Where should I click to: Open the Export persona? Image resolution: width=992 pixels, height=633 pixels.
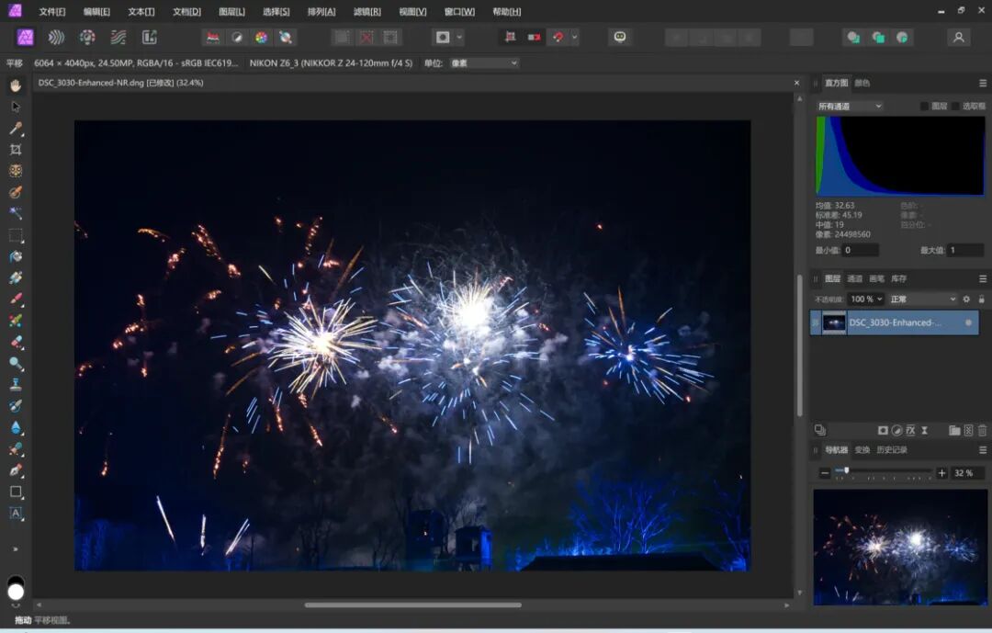click(150, 38)
